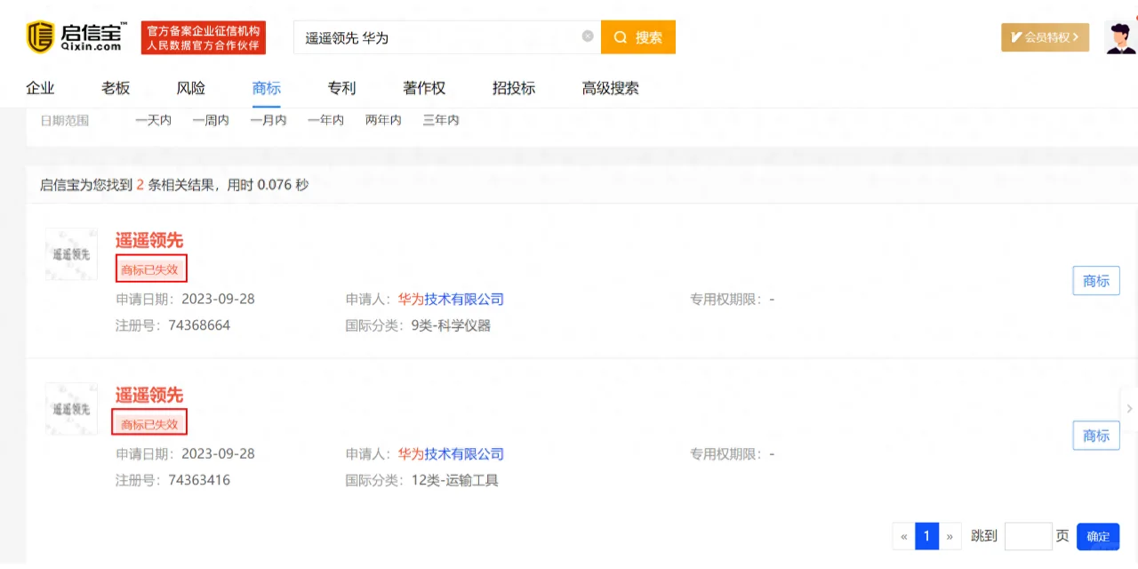
Task: Select page 1 in pagination
Action: click(926, 536)
